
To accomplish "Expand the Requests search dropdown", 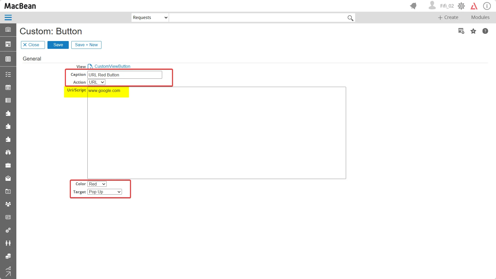I will [150, 17].
